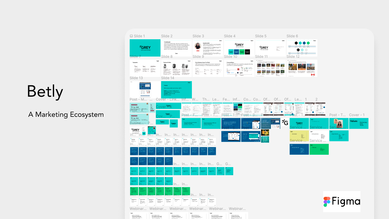Open the Slide 14 teal contact frame
The height and width of the screenshot is (219, 389).
tap(176, 90)
